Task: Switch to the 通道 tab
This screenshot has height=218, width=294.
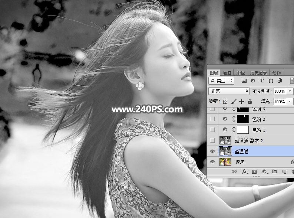Action: (x=227, y=73)
